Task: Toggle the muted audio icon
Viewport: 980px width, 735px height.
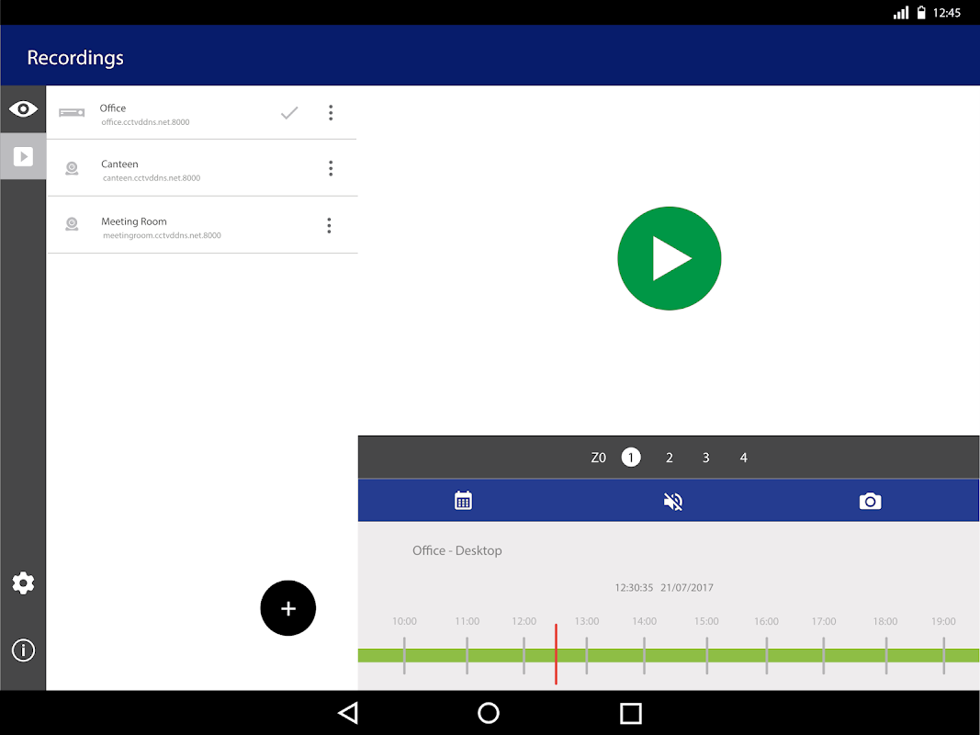Action: pos(673,502)
